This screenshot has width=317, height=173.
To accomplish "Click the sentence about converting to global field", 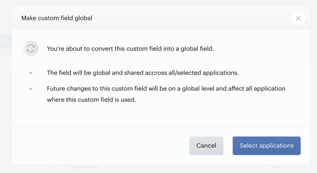I will click(130, 48).
